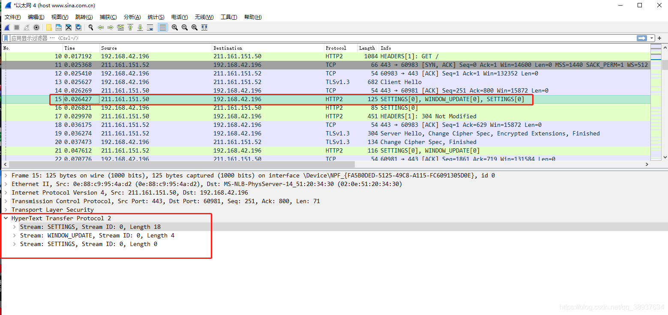Go to a specified packet number

coord(120,27)
